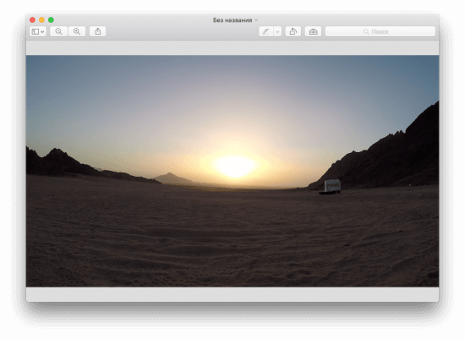Open the sidebar view options button
The width and height of the screenshot is (465, 339).
tap(38, 31)
